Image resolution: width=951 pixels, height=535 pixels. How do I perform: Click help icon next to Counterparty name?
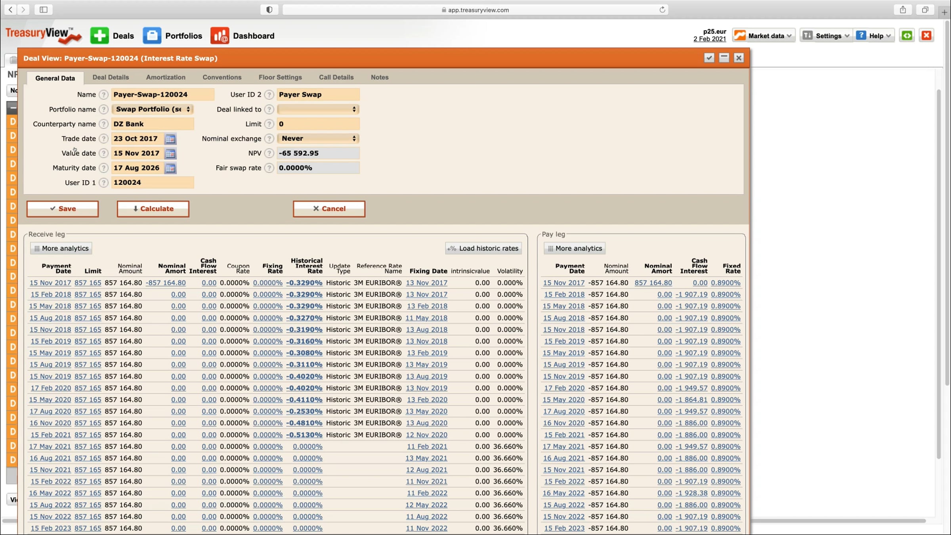(x=103, y=124)
